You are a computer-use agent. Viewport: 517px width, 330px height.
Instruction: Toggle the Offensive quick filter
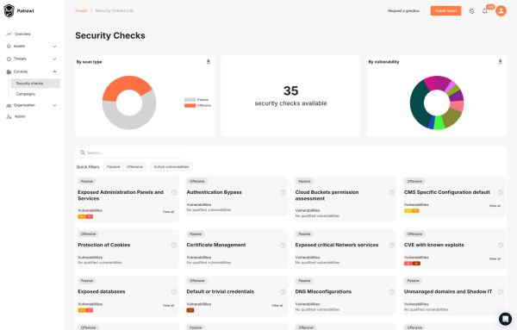click(x=135, y=167)
